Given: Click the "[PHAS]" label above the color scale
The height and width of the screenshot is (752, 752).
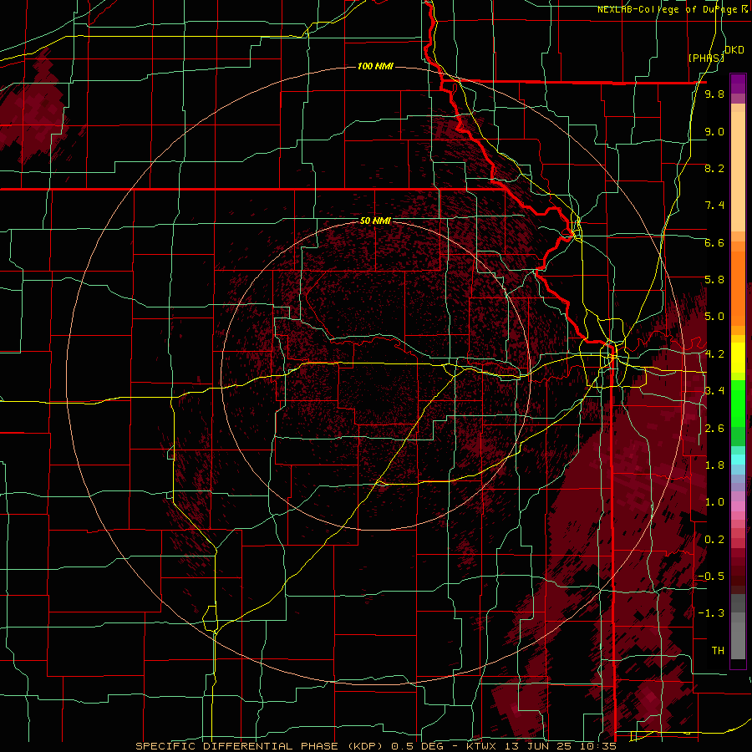Looking at the screenshot, I should pos(705,58).
